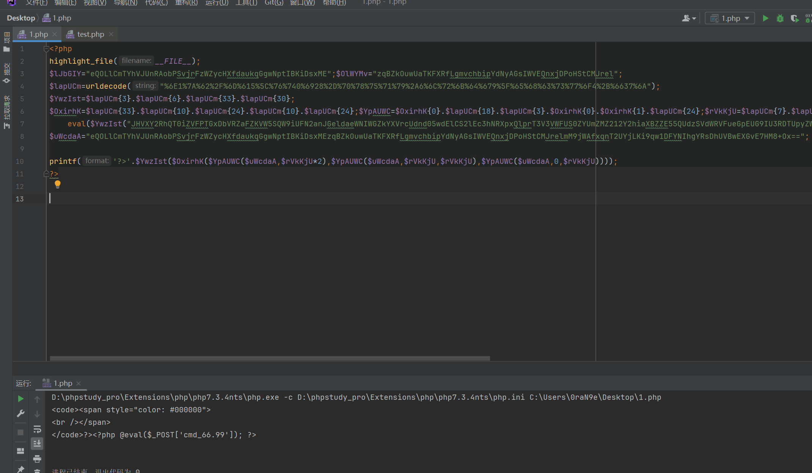
Task: Click urldecode on line 4
Action: pos(106,86)
